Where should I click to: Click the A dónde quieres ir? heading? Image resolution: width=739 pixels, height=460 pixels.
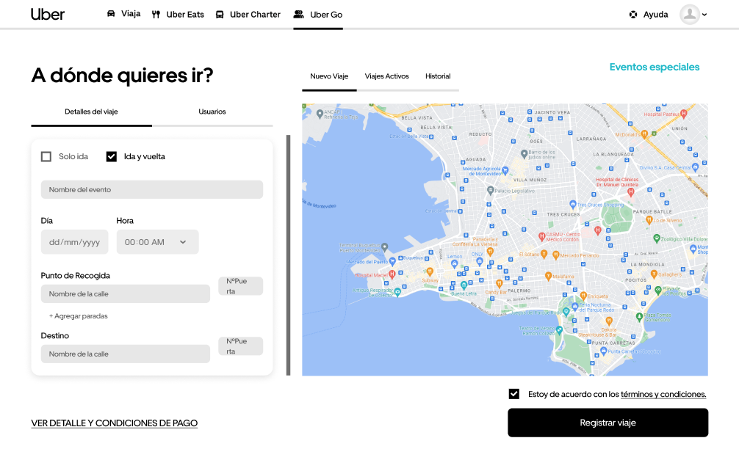123,76
